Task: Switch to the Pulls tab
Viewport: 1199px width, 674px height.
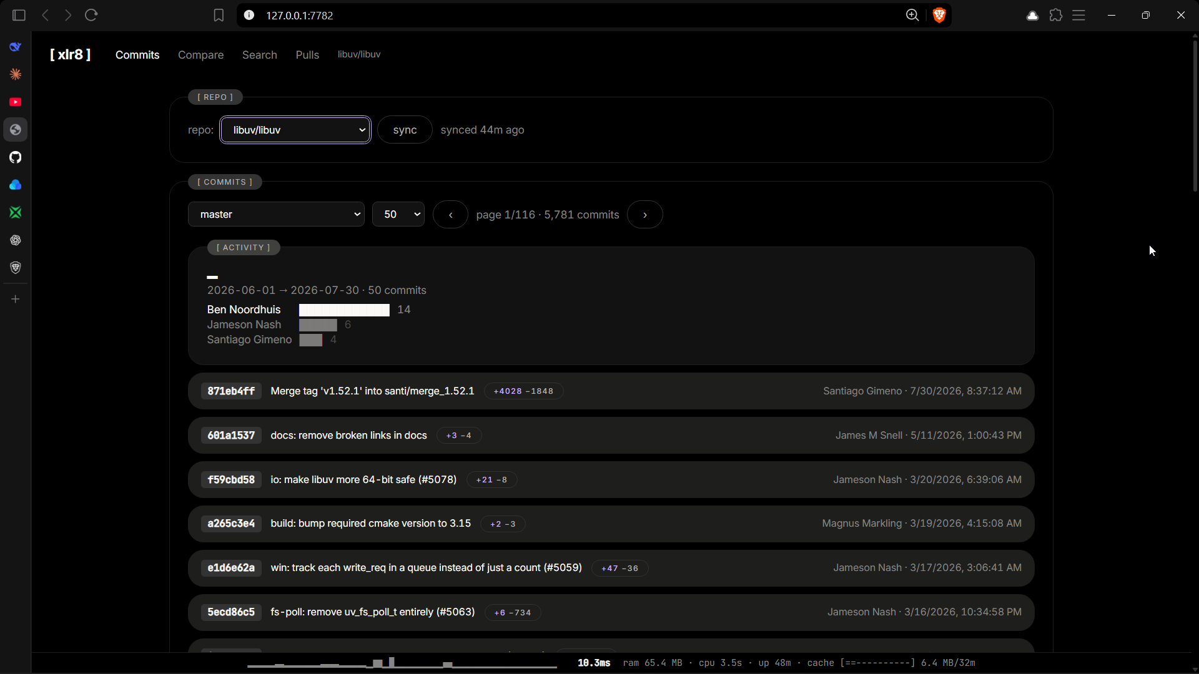Action: 307,55
